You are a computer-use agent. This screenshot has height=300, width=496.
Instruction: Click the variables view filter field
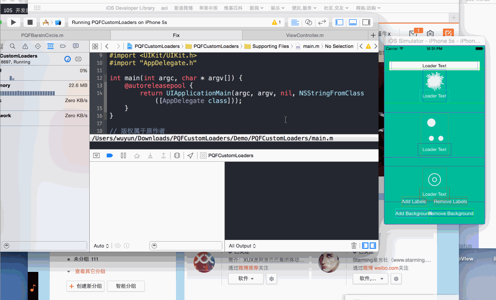coord(186,246)
